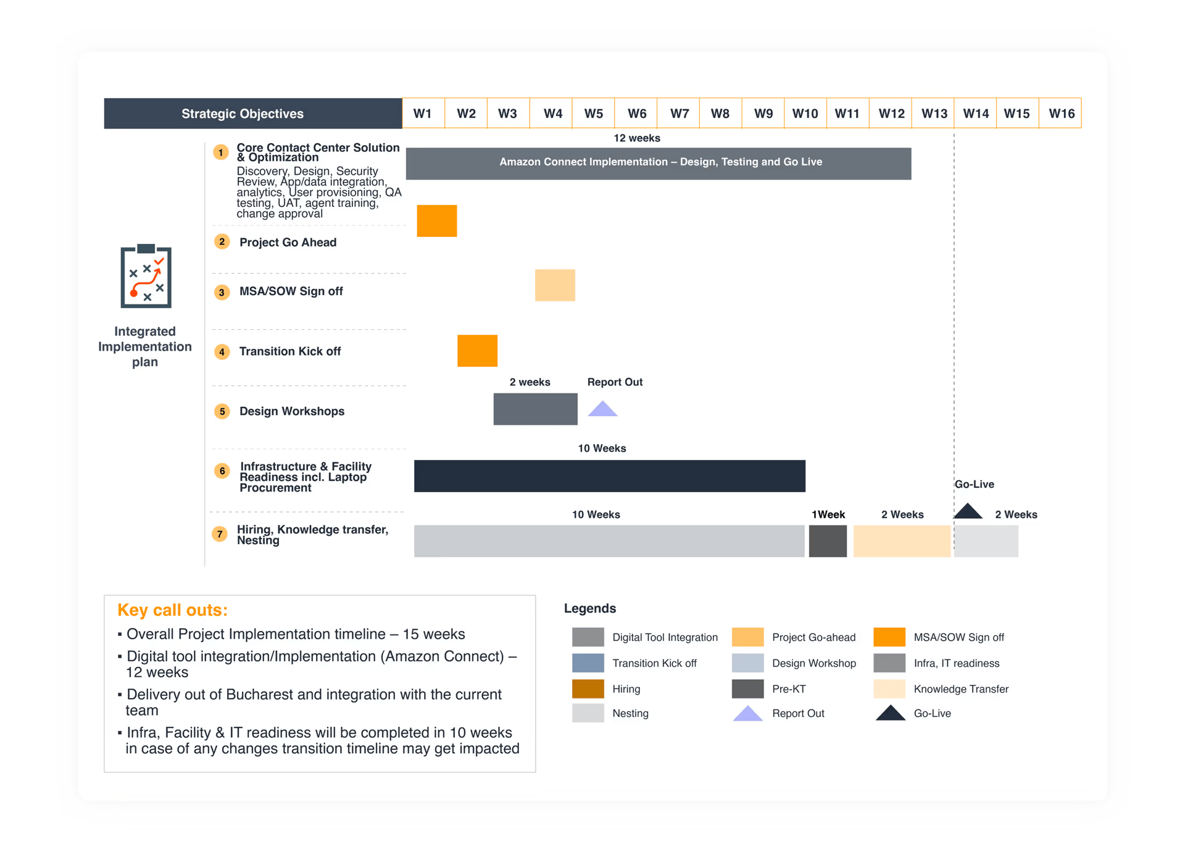Select the Amazon Connect Implementation bar
This screenshot has width=1185, height=862.
pyautogui.click(x=659, y=164)
